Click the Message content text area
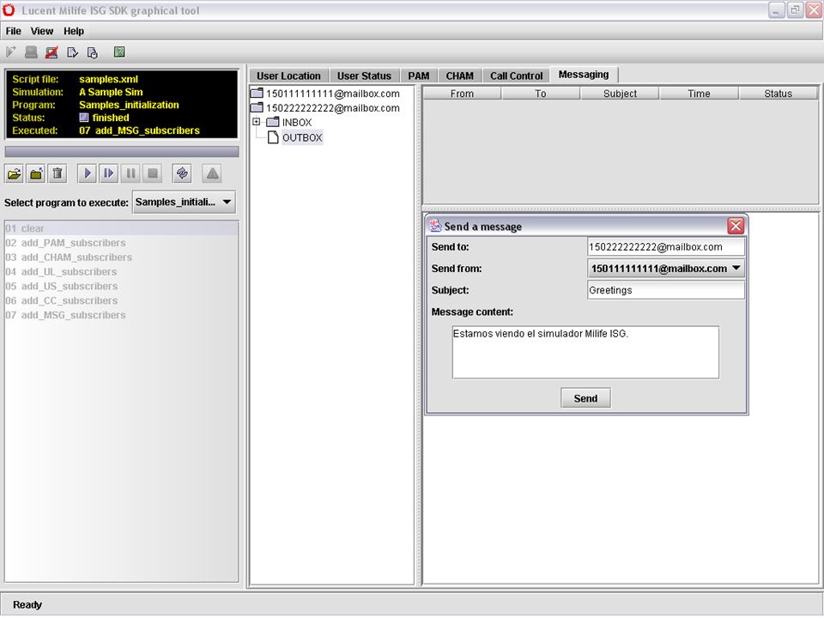This screenshot has height=618, width=824. tap(585, 352)
